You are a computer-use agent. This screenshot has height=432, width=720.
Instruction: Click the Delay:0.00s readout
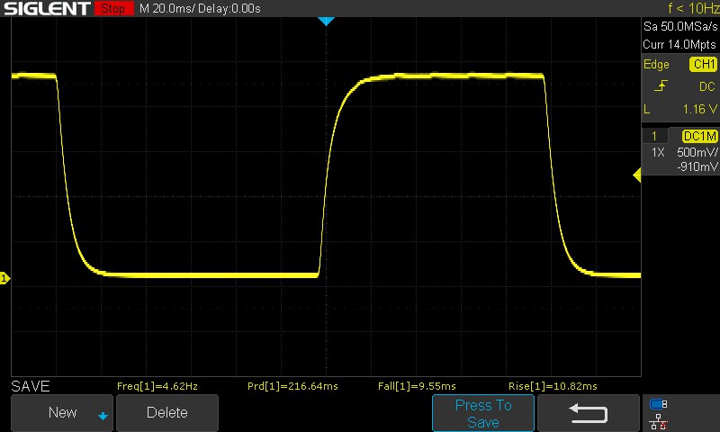(229, 8)
